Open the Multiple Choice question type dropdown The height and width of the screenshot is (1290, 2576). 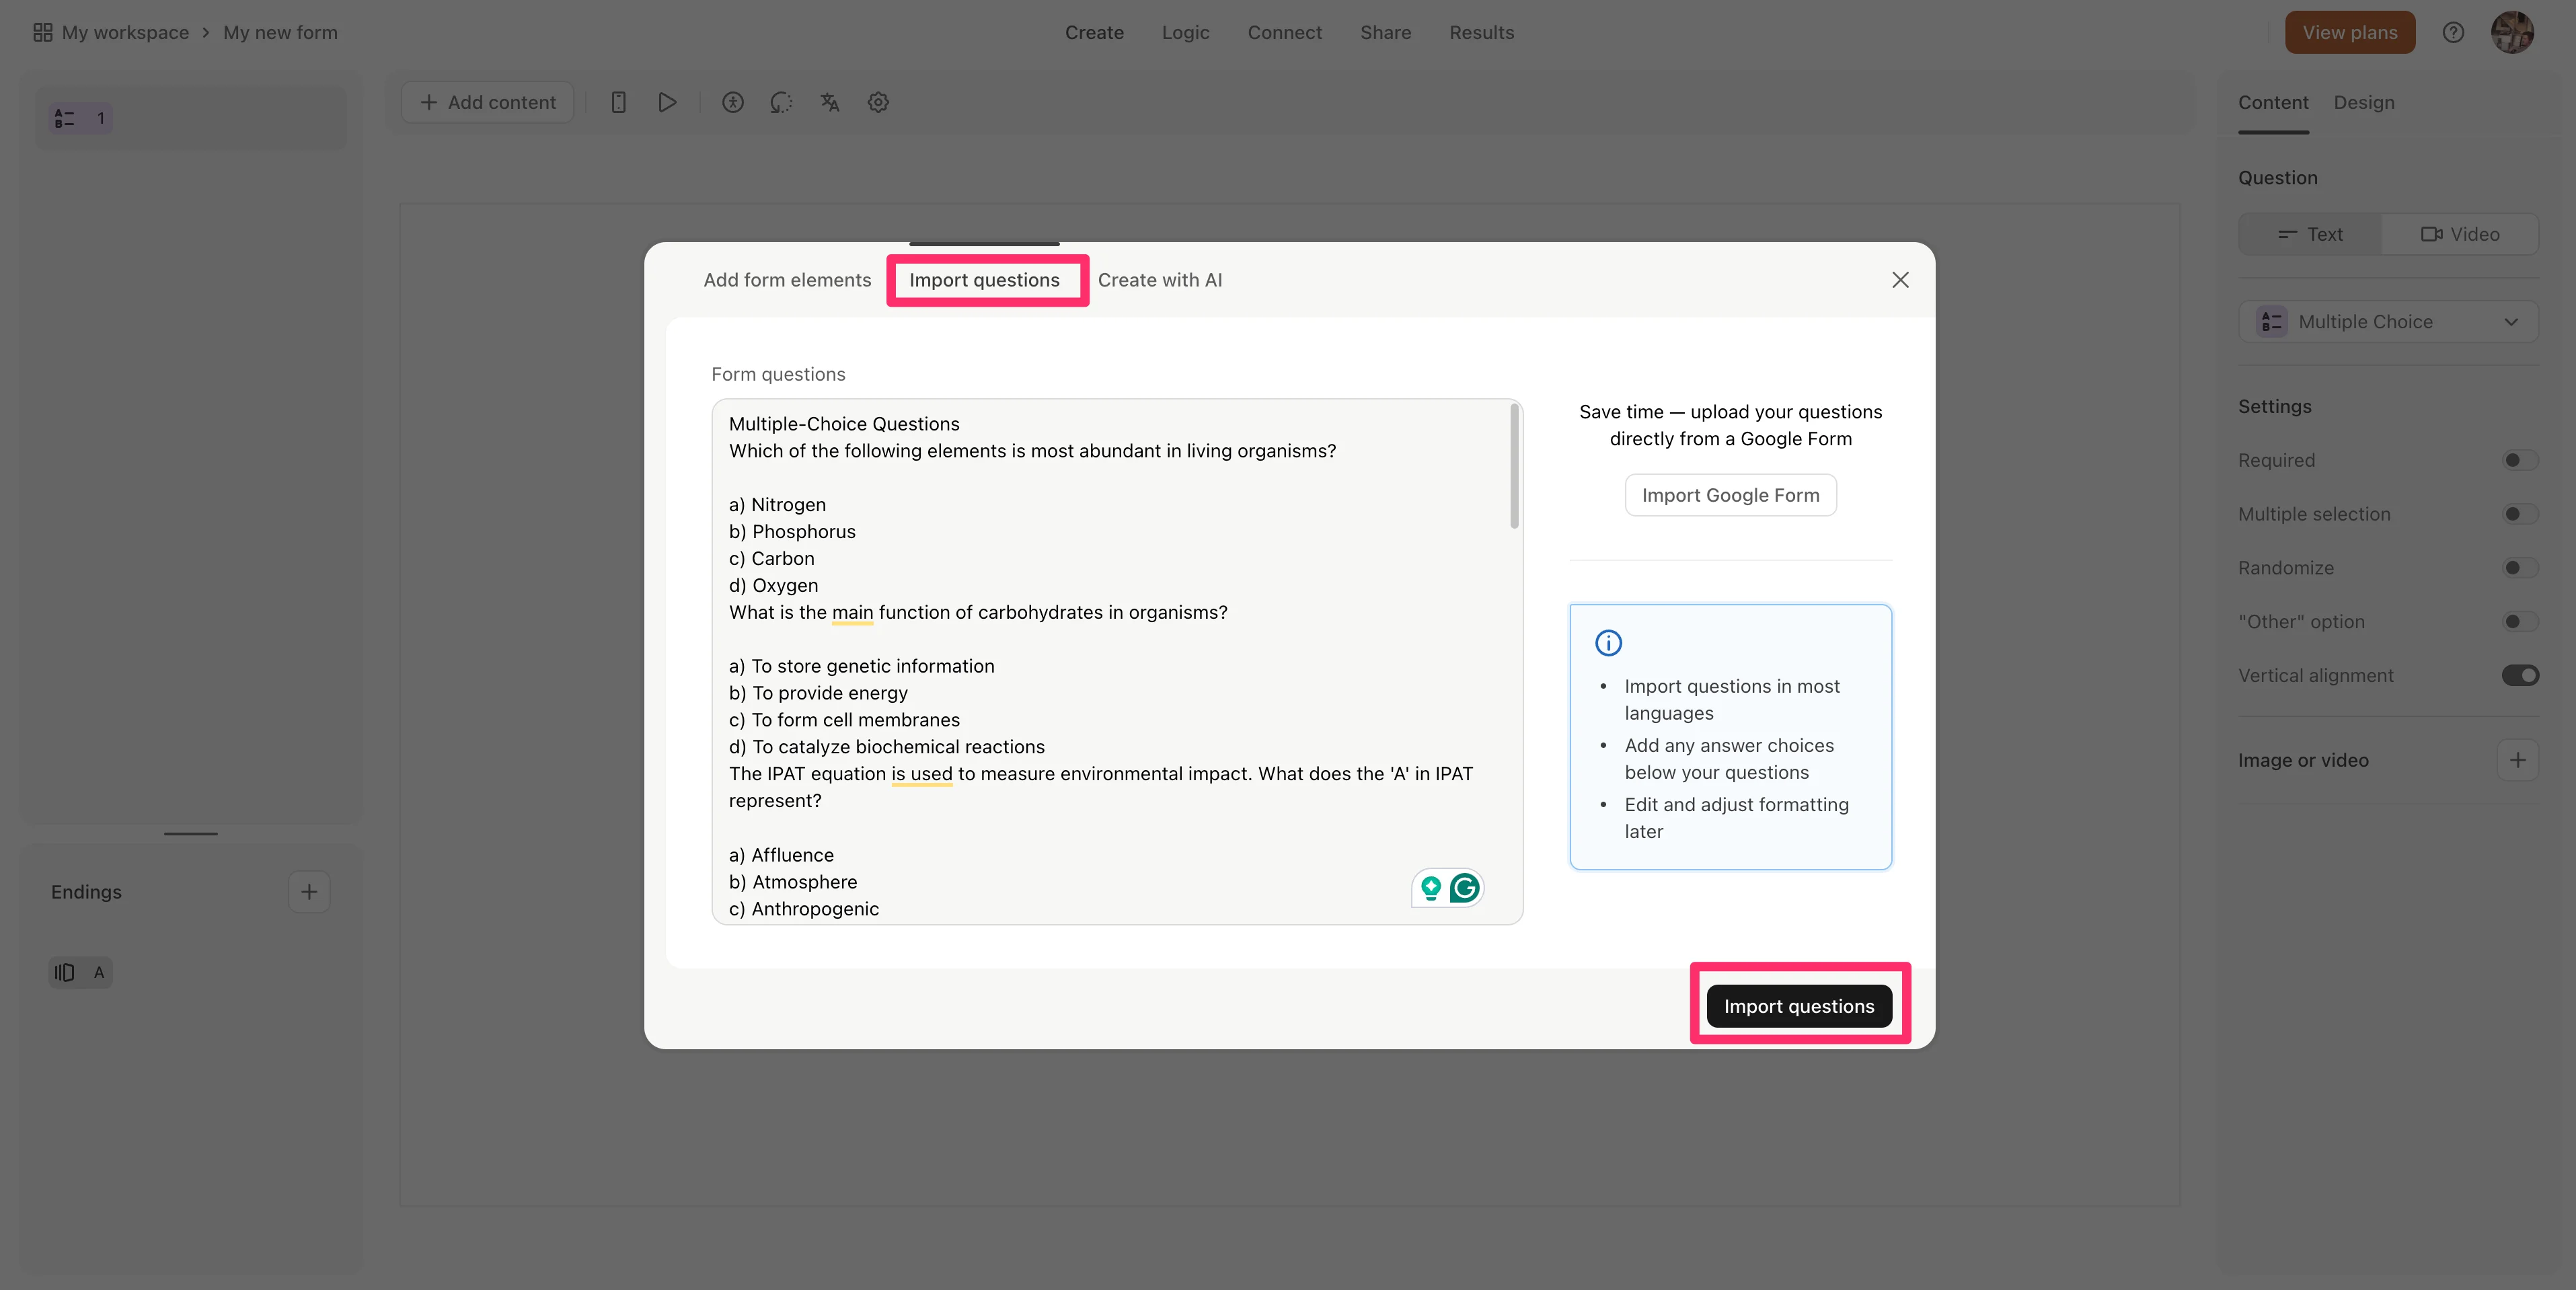pos(2388,322)
